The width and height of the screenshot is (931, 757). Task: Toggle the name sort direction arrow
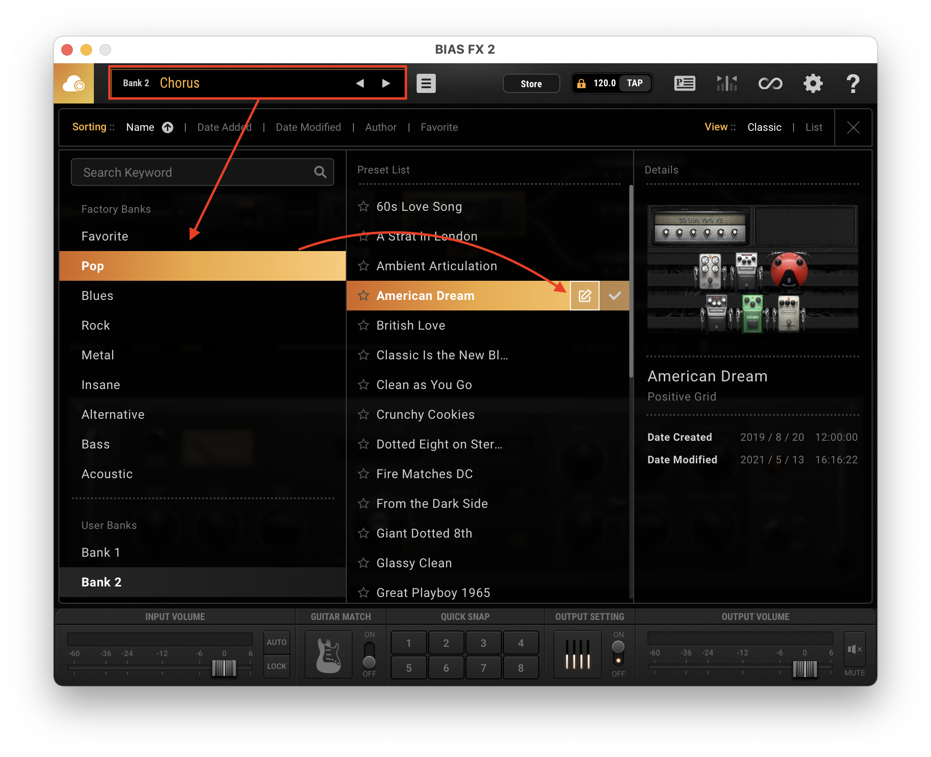coord(168,127)
